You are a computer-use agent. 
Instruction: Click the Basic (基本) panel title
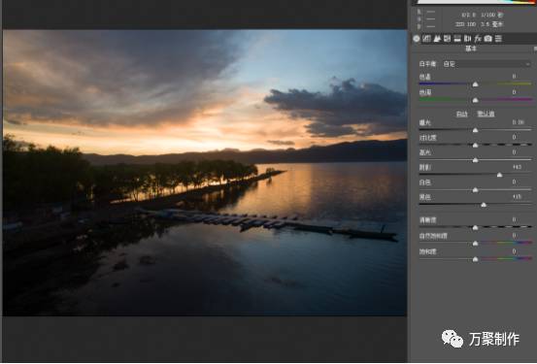tap(471, 49)
